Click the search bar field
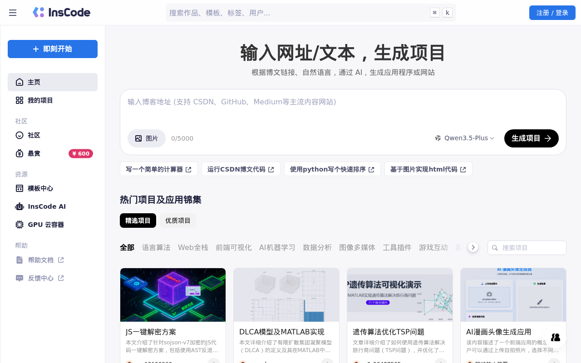 click(310, 13)
